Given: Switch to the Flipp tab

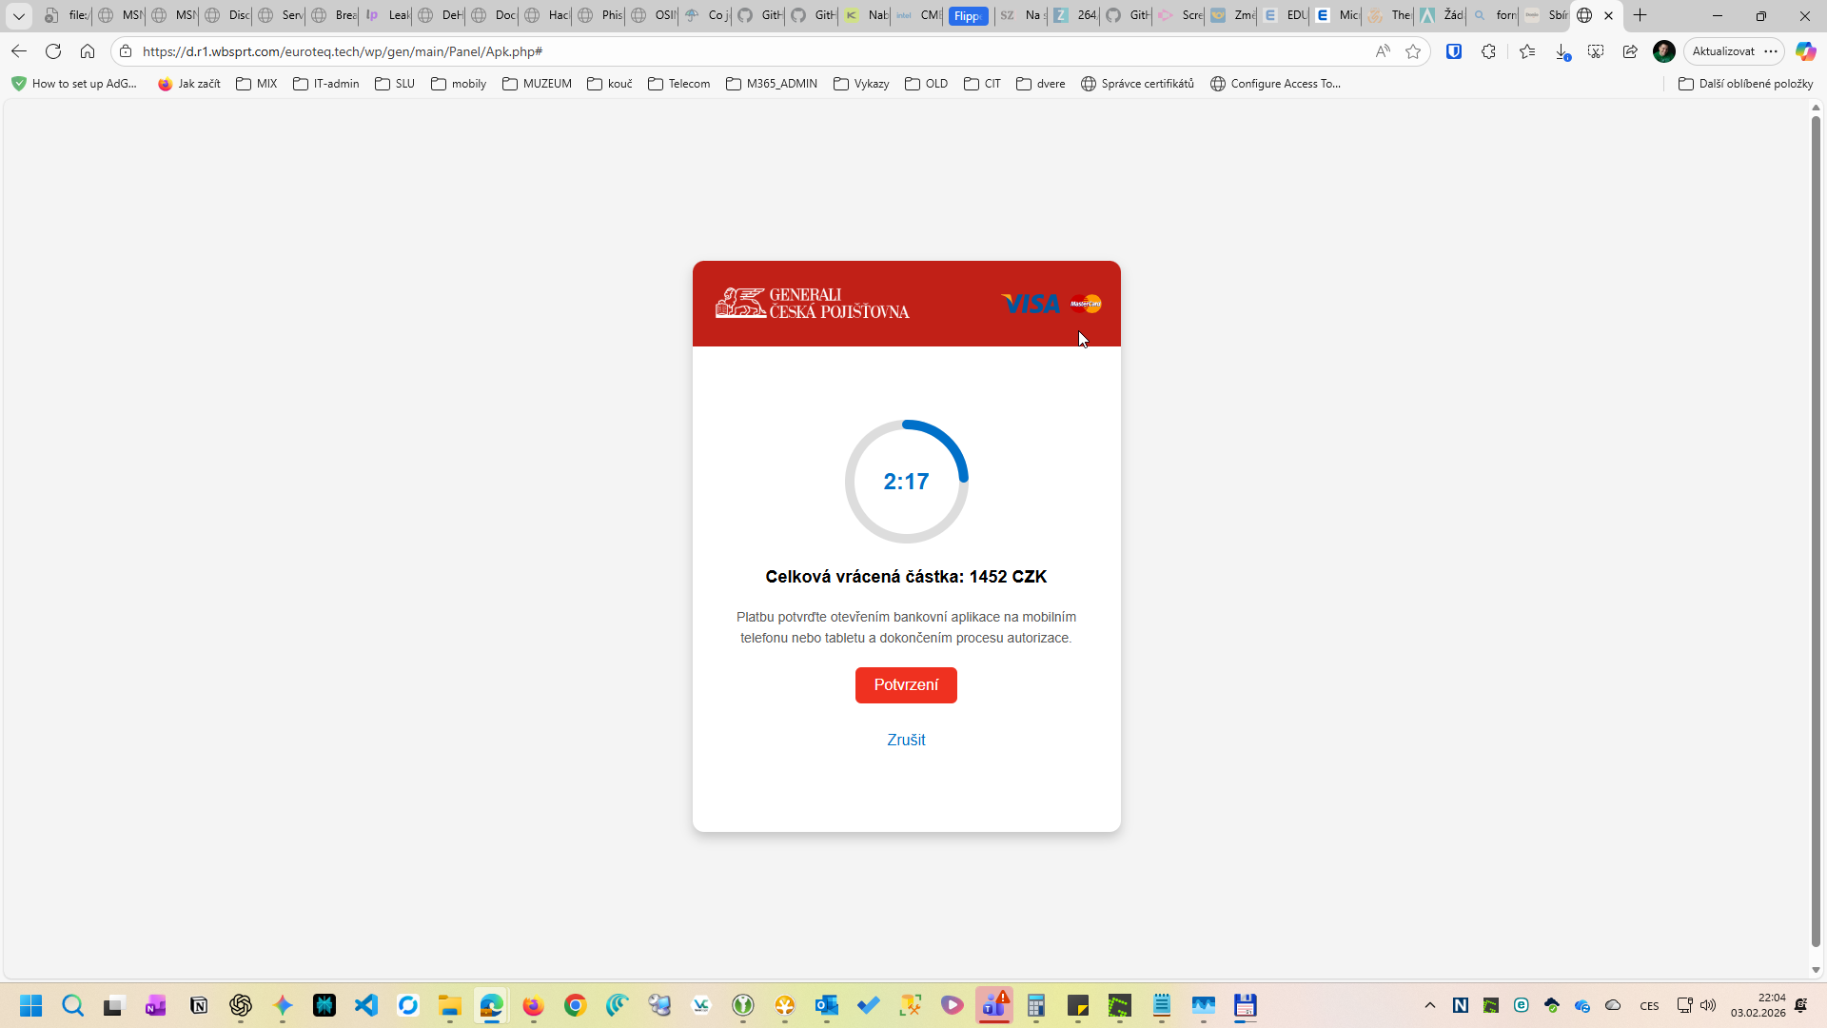Looking at the screenshot, I should [x=968, y=15].
